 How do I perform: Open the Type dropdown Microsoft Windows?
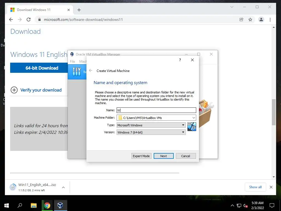(x=151, y=125)
